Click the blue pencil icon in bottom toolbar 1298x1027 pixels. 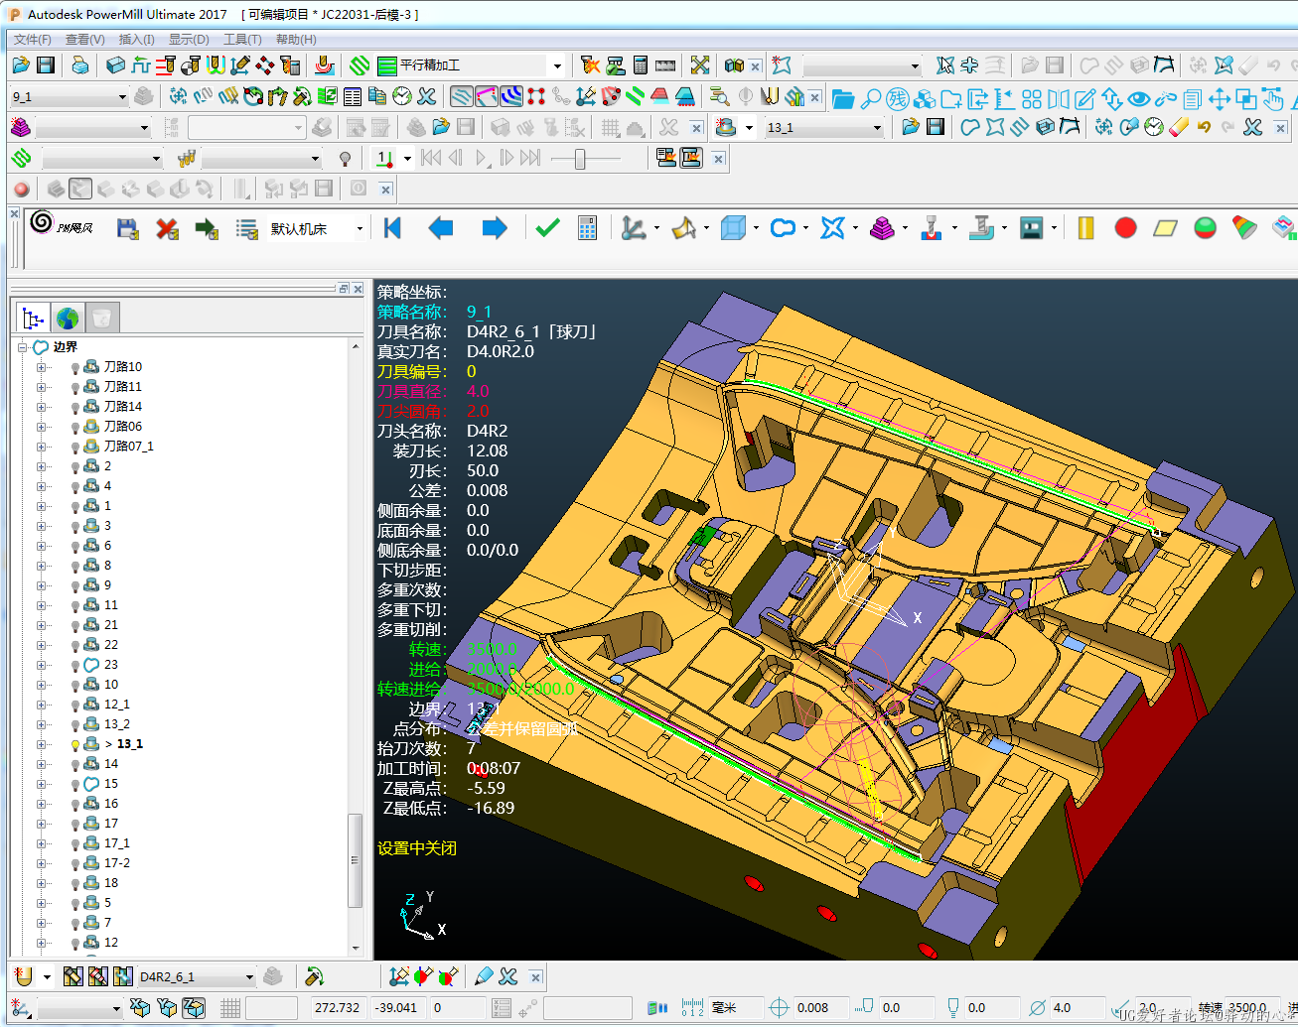(x=484, y=976)
